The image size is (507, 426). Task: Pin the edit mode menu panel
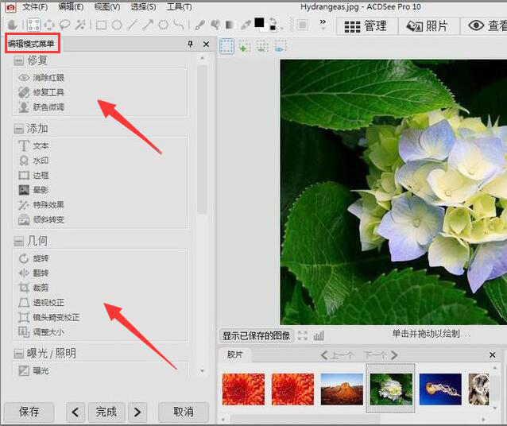[191, 44]
